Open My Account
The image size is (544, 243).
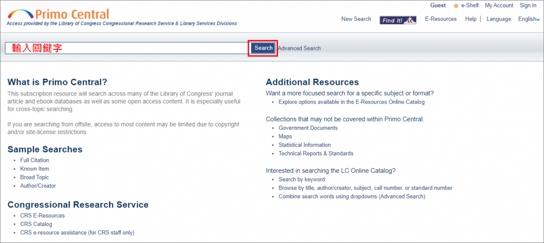(x=499, y=5)
